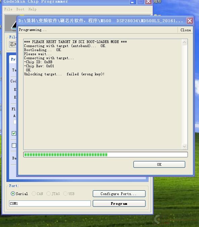Click the Close label in the Programming dialog
This screenshot has height=227, width=199.
click(x=186, y=30)
